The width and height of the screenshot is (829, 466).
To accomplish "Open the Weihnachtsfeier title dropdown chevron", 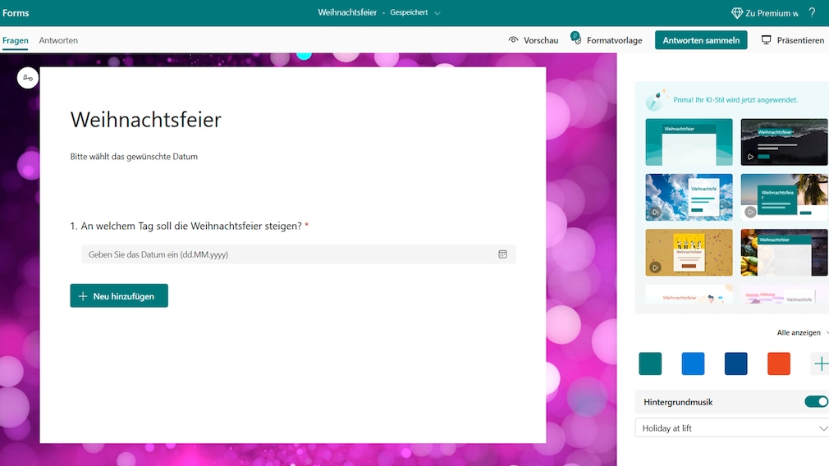I will point(437,13).
